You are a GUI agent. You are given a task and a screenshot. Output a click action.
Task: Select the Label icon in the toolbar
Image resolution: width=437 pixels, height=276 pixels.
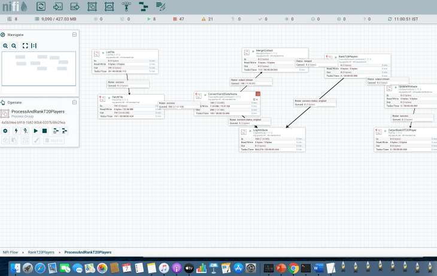(x=160, y=7)
